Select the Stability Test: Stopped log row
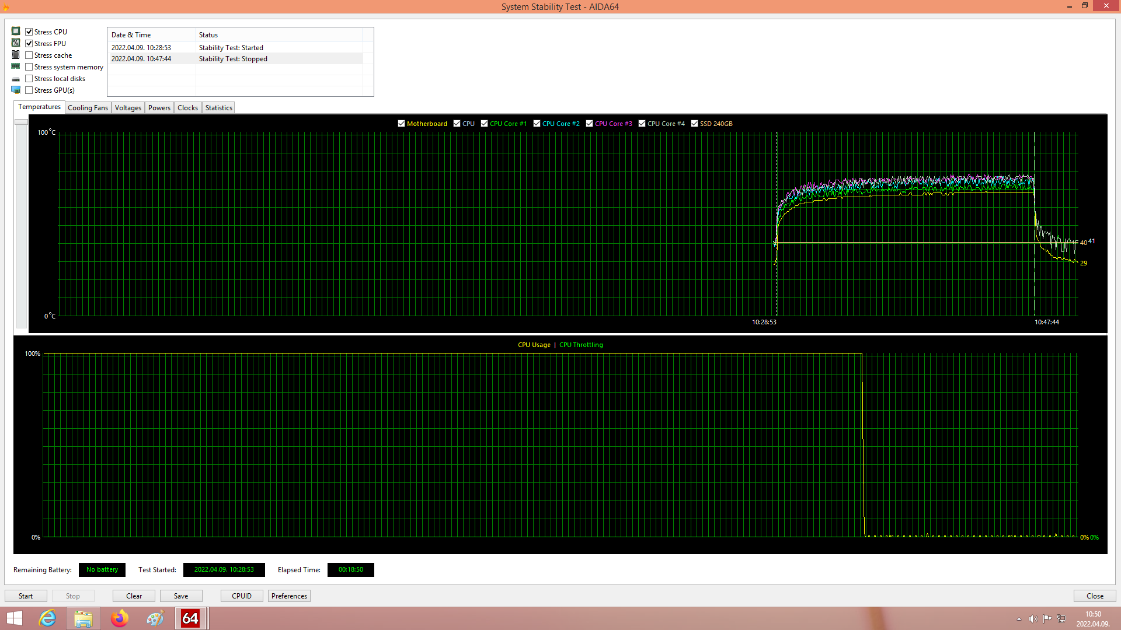Image resolution: width=1121 pixels, height=630 pixels. 235,59
